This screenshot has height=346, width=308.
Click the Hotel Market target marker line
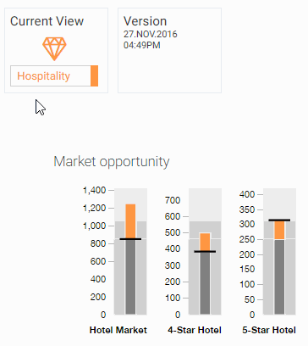point(130,239)
